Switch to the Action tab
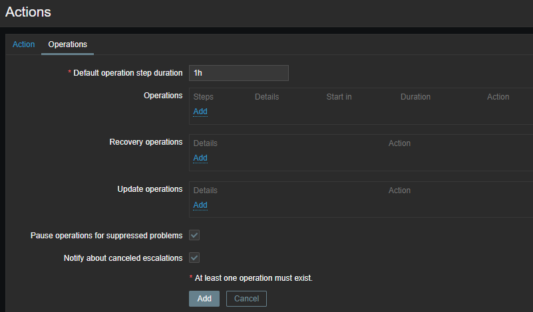Screen dimensions: 533x312 click(x=23, y=44)
